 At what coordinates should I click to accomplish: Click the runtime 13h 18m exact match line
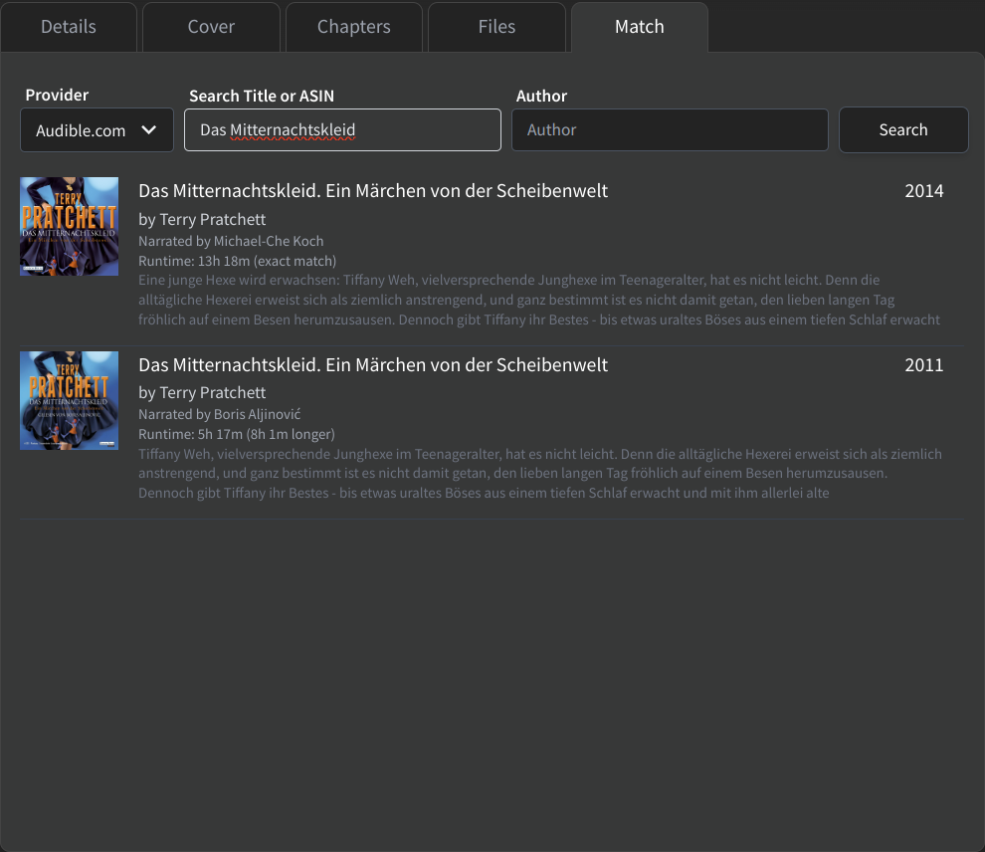[x=238, y=261]
